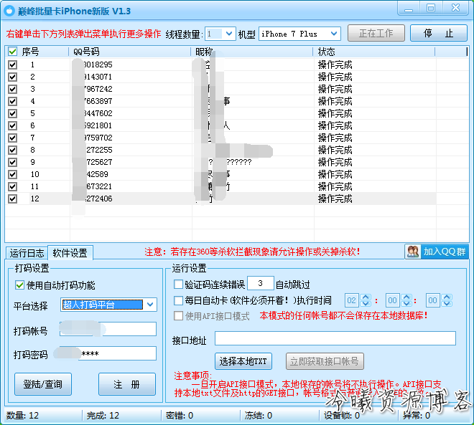Uncheck the checkbox for row 1
The image size is (474, 425).
click(12, 65)
